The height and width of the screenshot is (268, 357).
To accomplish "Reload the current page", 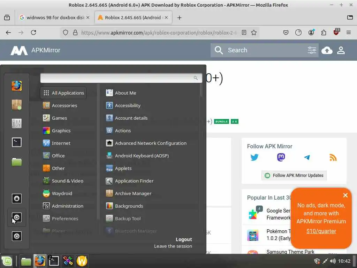I will pyautogui.click(x=33, y=32).
